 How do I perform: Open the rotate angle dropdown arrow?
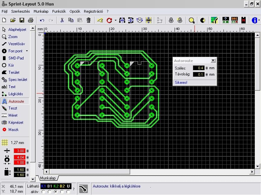point(115,20)
